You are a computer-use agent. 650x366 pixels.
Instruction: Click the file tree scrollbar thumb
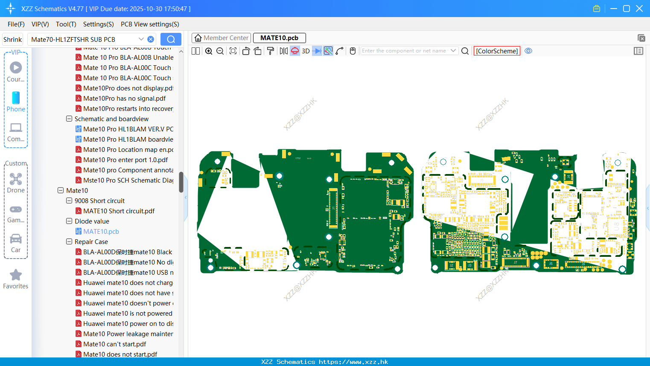coord(181,182)
